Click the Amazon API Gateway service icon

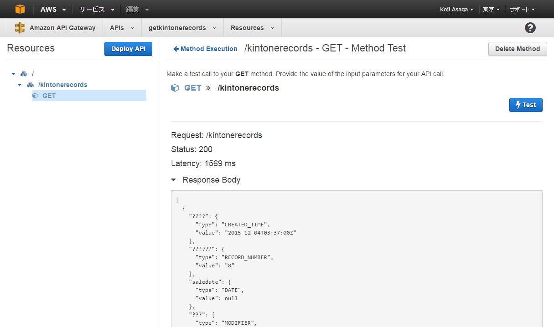coord(20,27)
